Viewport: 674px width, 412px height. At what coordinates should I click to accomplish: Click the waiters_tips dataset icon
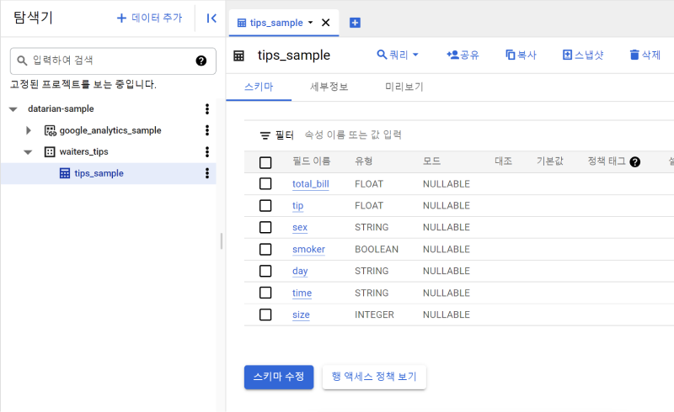coord(50,151)
